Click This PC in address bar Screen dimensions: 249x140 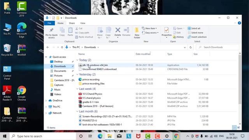click(x=76, y=47)
